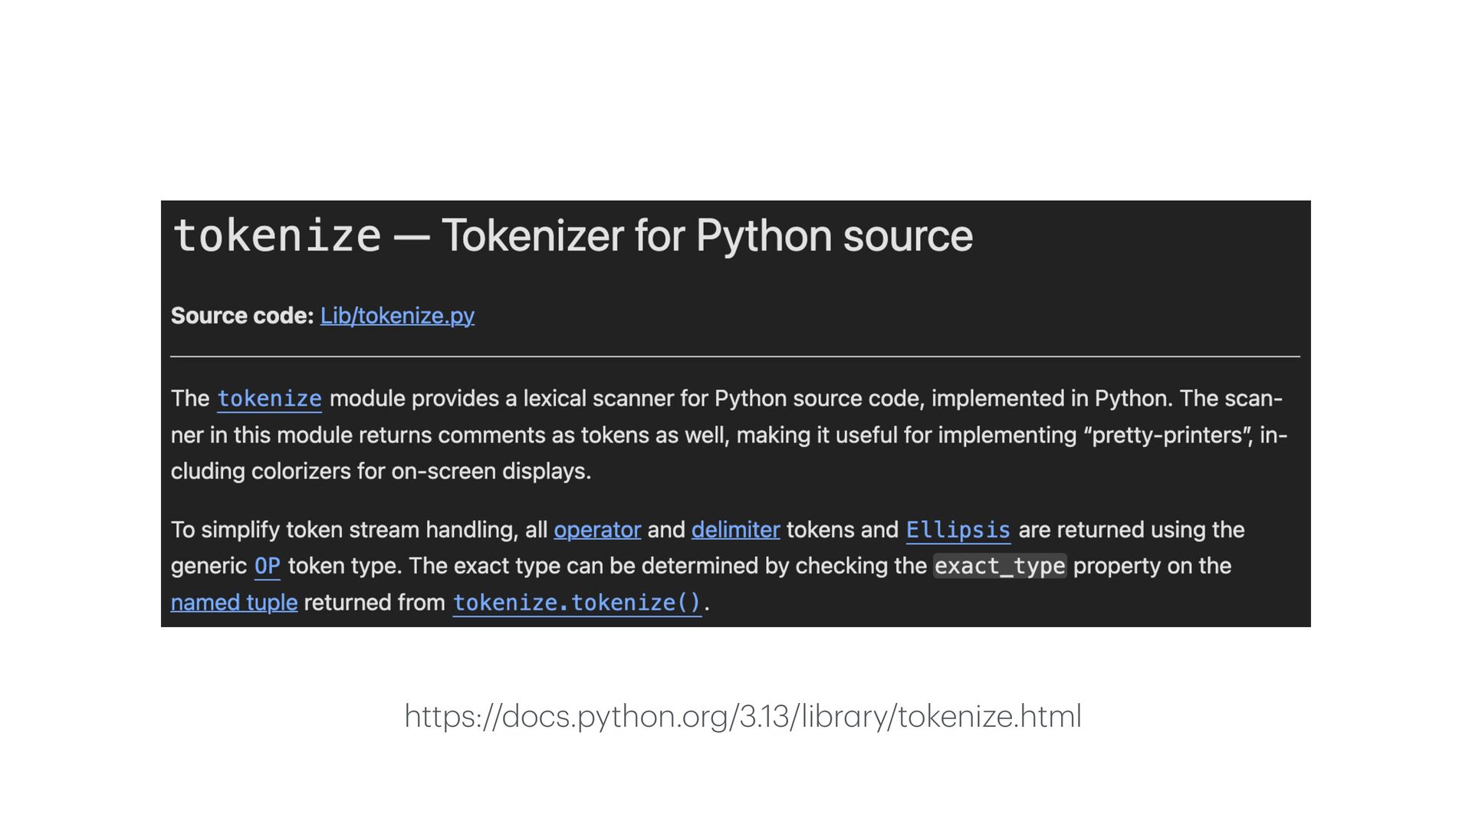Click the quoted 'pretty-printers' word in paragraph
This screenshot has width=1472, height=828.
(x=1168, y=435)
